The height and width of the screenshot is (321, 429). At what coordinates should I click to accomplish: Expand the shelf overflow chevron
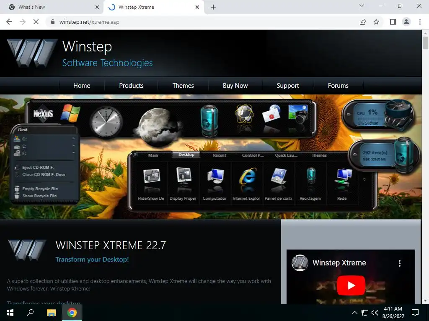pos(364,180)
